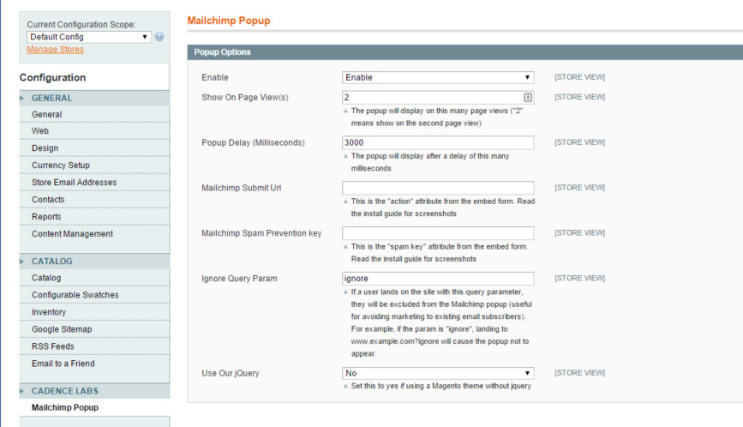The image size is (743, 427).
Task: Click the Use Our jQuery label
Action: tap(231, 373)
